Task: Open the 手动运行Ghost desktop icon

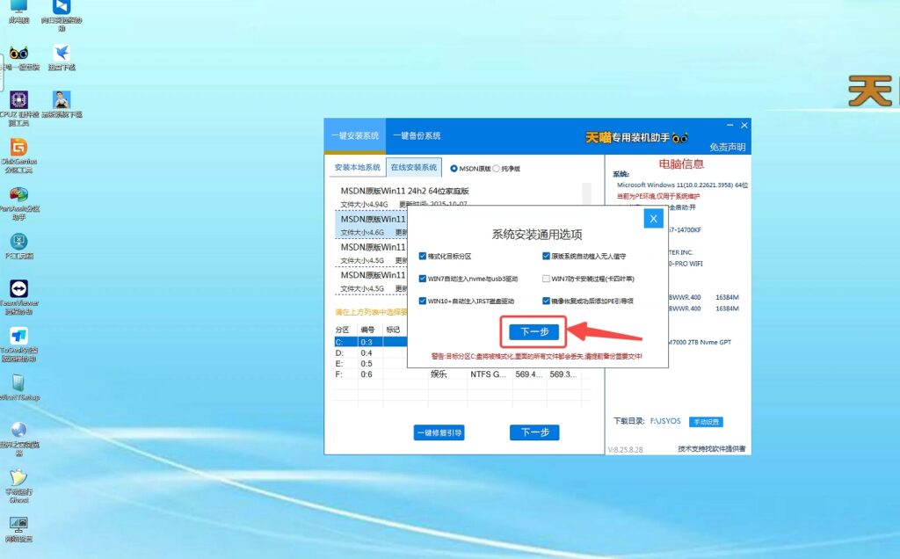Action: 18,479
